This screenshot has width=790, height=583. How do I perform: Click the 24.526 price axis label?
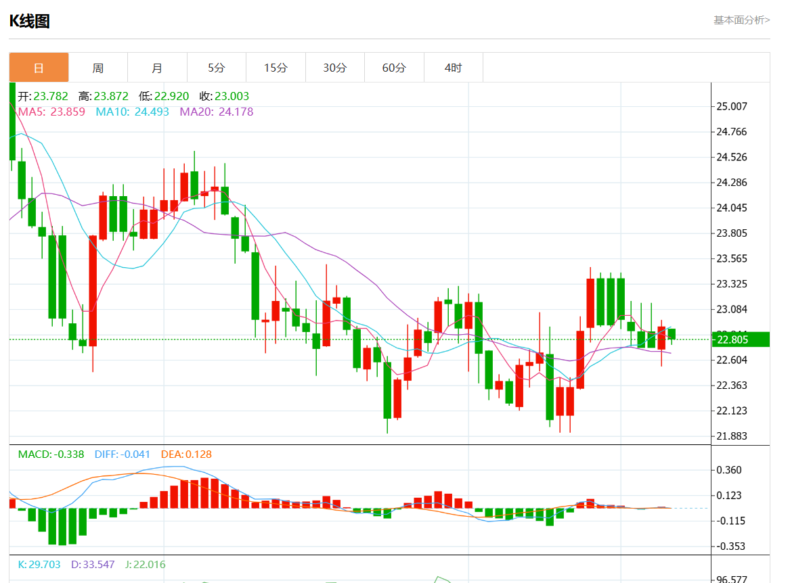click(x=732, y=157)
